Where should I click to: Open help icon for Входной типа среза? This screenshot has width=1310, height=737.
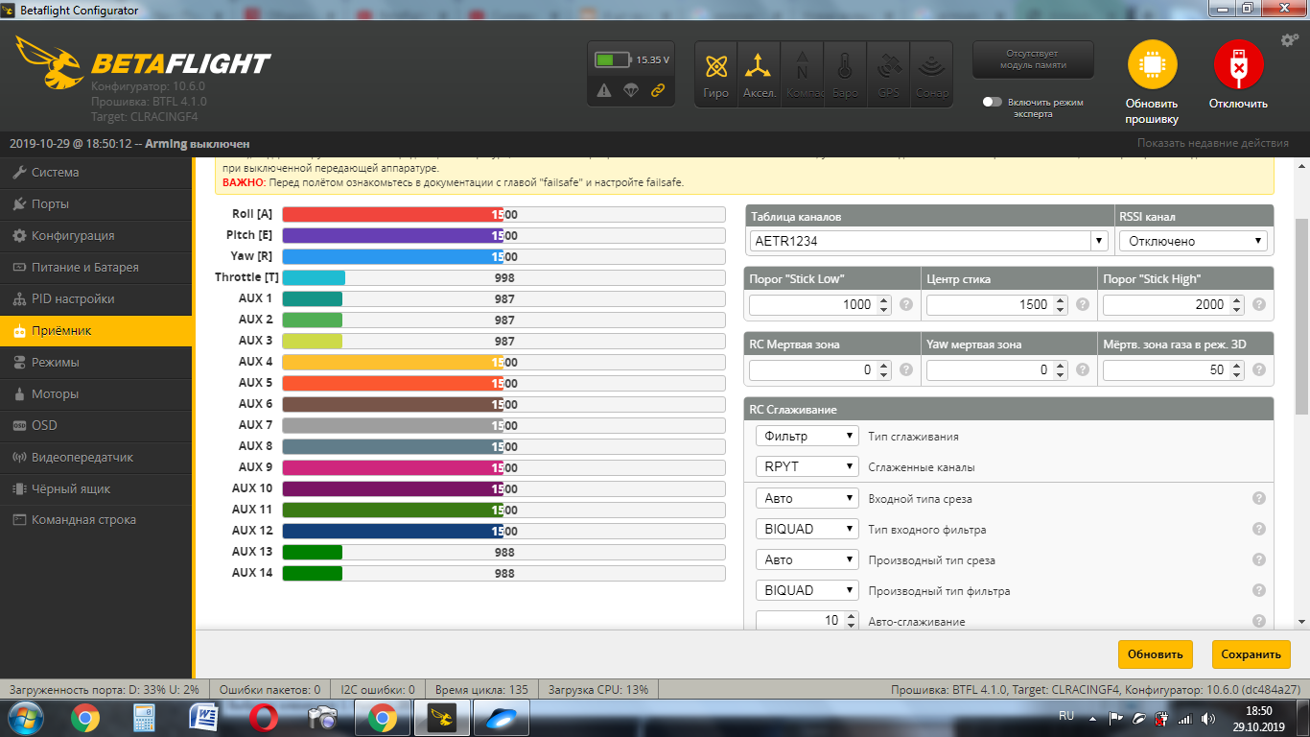(x=1259, y=498)
